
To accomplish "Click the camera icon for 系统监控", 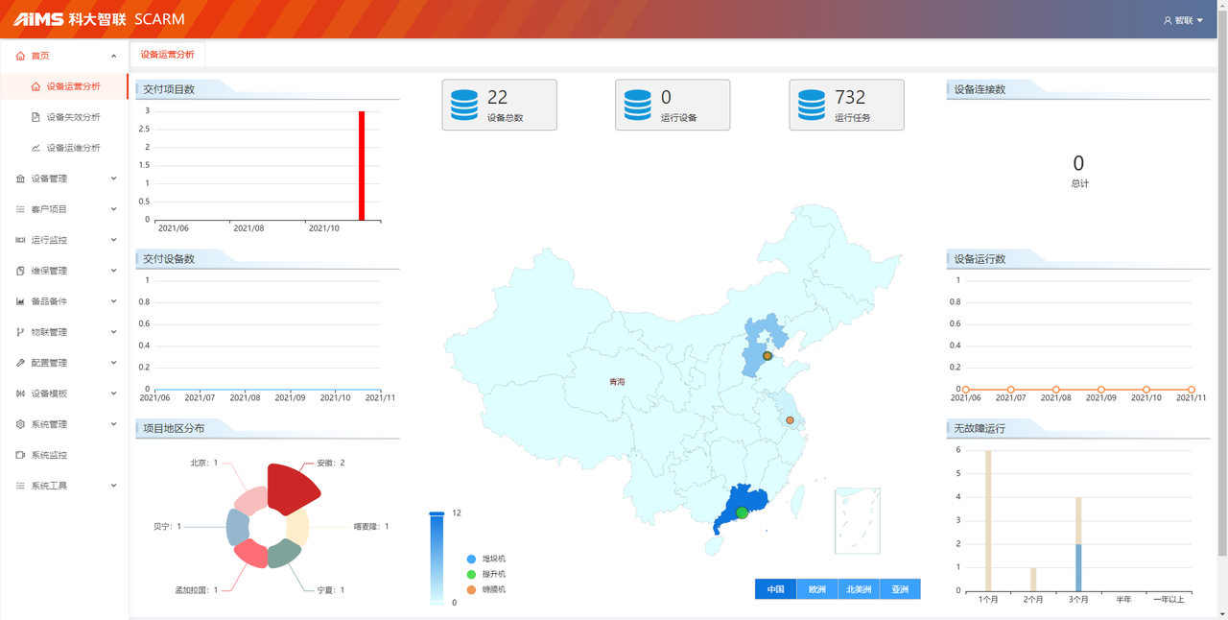I will [20, 455].
